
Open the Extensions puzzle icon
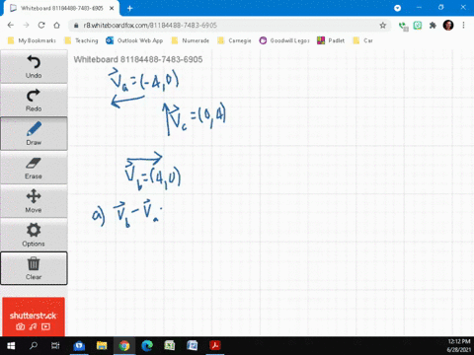point(433,26)
